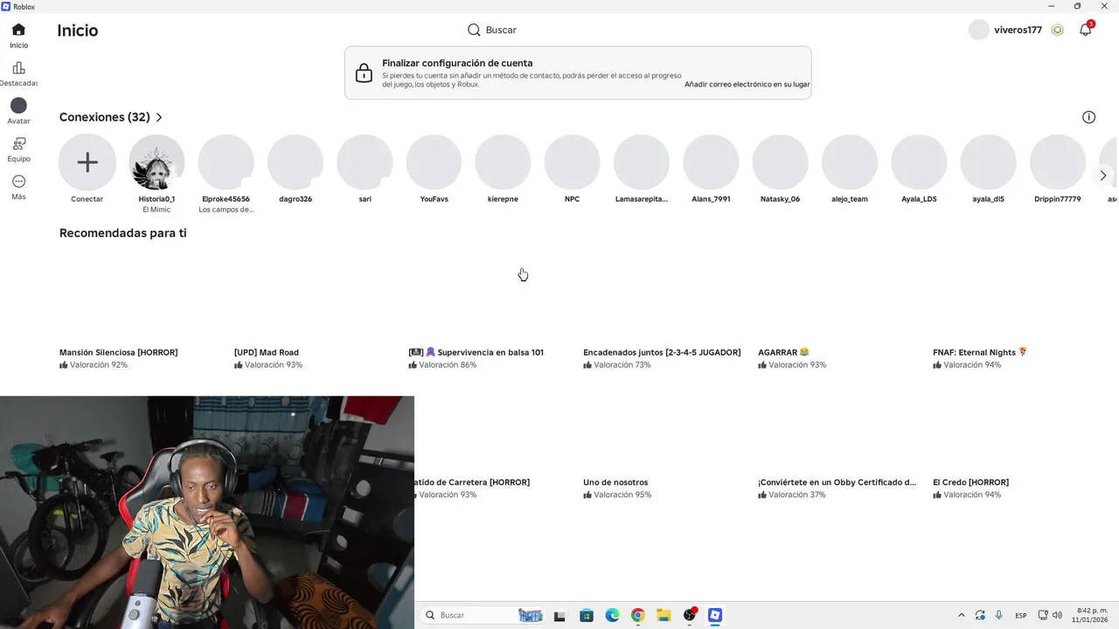Open Microsoft Edge from taskbar
Image resolution: width=1119 pixels, height=629 pixels.
612,615
